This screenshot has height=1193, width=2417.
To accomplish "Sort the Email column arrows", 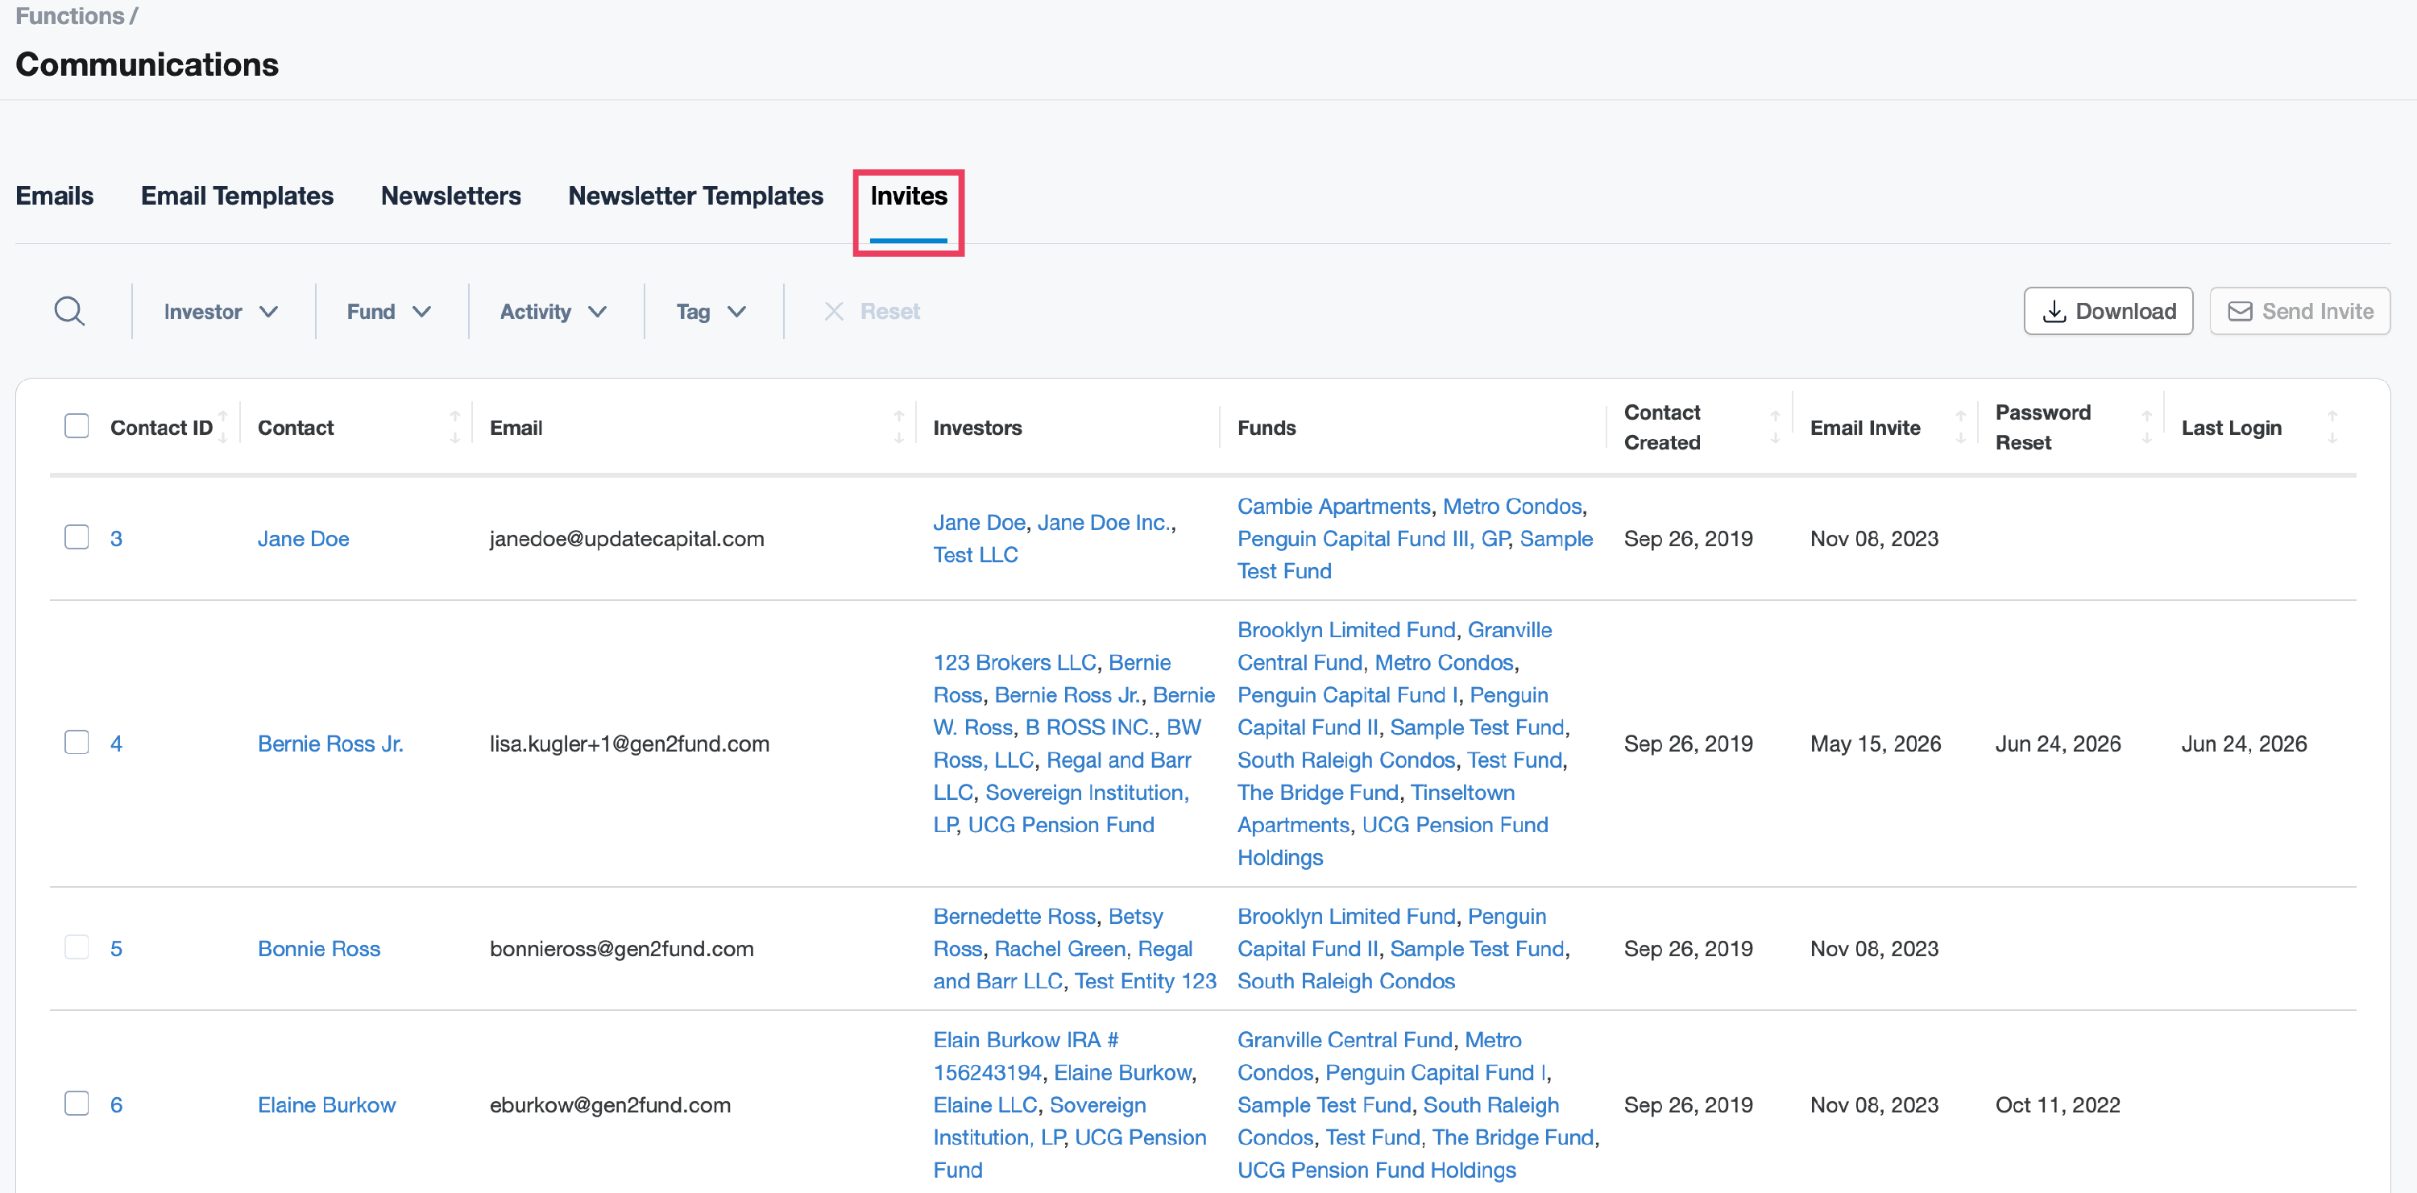I will (x=899, y=427).
